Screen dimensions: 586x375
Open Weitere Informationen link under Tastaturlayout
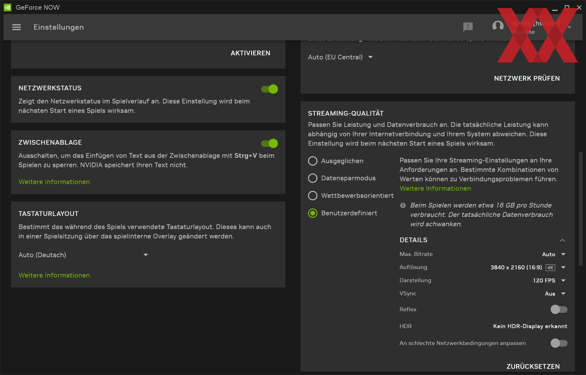(54, 275)
